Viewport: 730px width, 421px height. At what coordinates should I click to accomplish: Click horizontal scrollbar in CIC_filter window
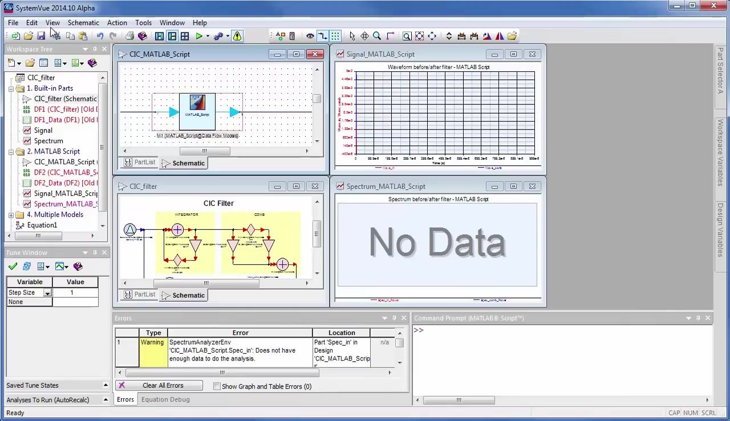pyautogui.click(x=206, y=283)
